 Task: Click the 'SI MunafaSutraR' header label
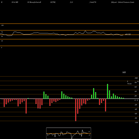pos(34,2)
